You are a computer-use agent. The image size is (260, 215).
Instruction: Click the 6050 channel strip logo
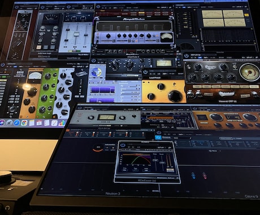(20, 73)
